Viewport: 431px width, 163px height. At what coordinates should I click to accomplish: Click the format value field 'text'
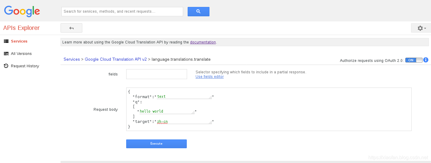click(184, 97)
